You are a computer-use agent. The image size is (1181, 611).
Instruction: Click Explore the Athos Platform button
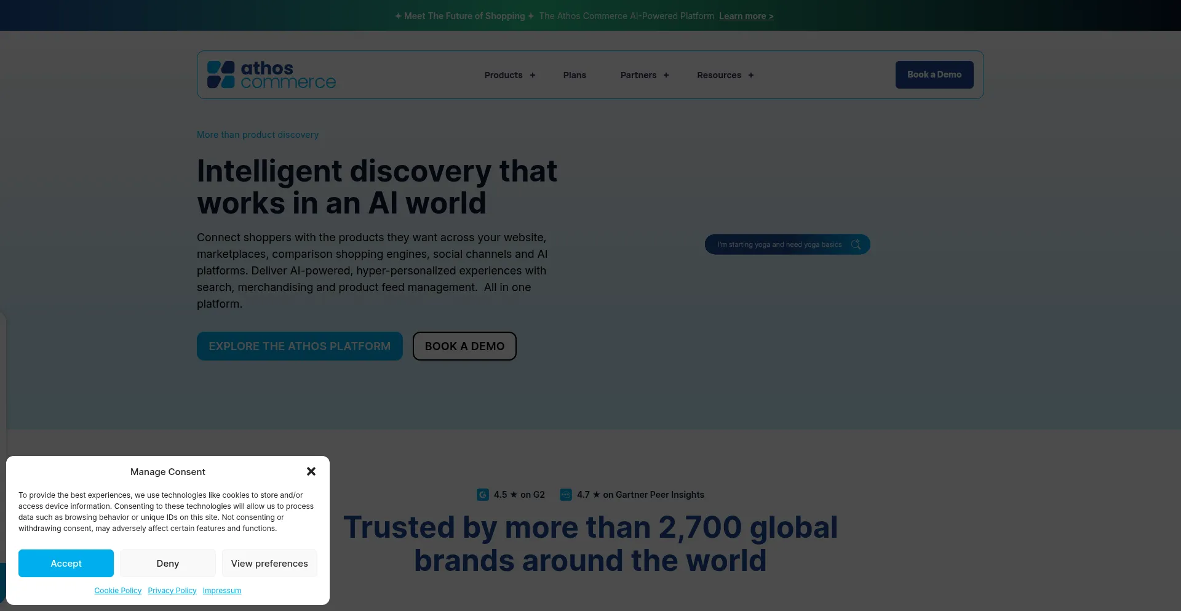click(x=300, y=346)
